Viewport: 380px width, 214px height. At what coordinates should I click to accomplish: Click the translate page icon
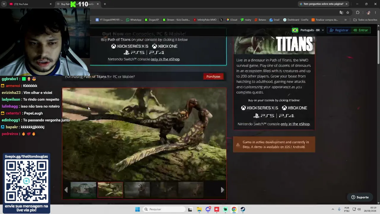point(341,12)
